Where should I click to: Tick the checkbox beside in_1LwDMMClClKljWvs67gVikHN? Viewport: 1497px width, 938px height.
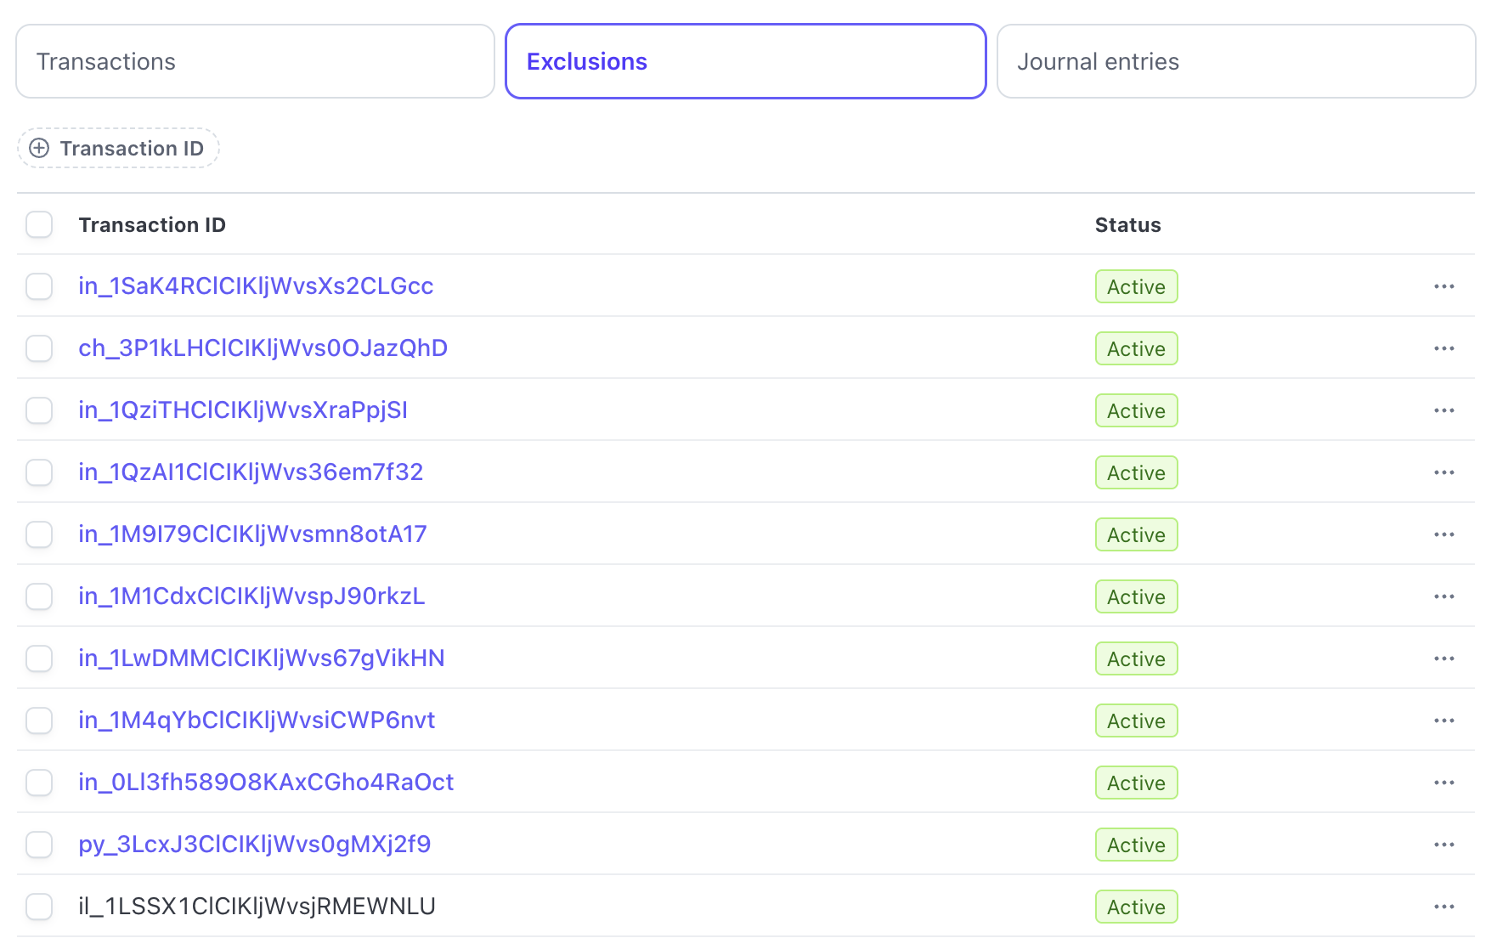[39, 658]
